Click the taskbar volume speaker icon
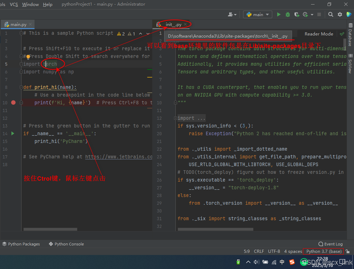 click(x=256, y=262)
